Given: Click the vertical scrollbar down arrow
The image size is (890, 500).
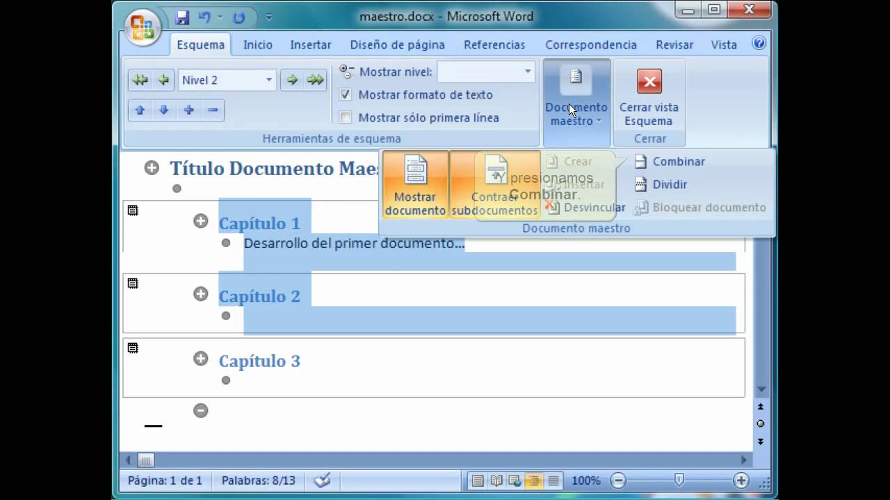Looking at the screenshot, I should (x=761, y=389).
